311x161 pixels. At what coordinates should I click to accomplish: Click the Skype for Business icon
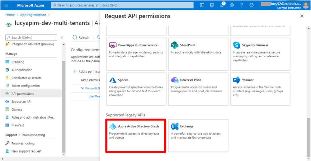click(x=236, y=45)
